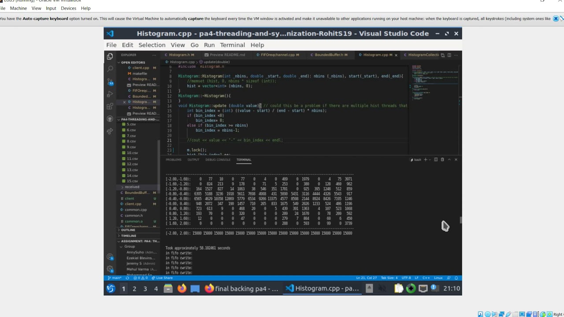Open the Terminal menu

[x=233, y=45]
